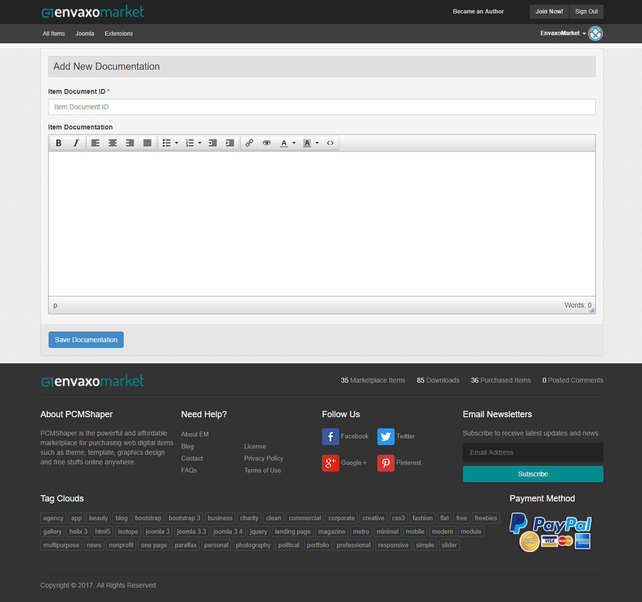Click inside the documentation editor area

(322, 224)
